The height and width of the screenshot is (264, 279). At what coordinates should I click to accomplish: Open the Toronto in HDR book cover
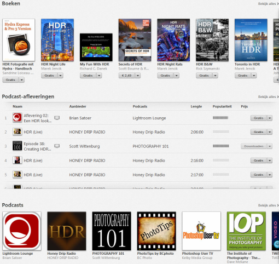(251, 40)
